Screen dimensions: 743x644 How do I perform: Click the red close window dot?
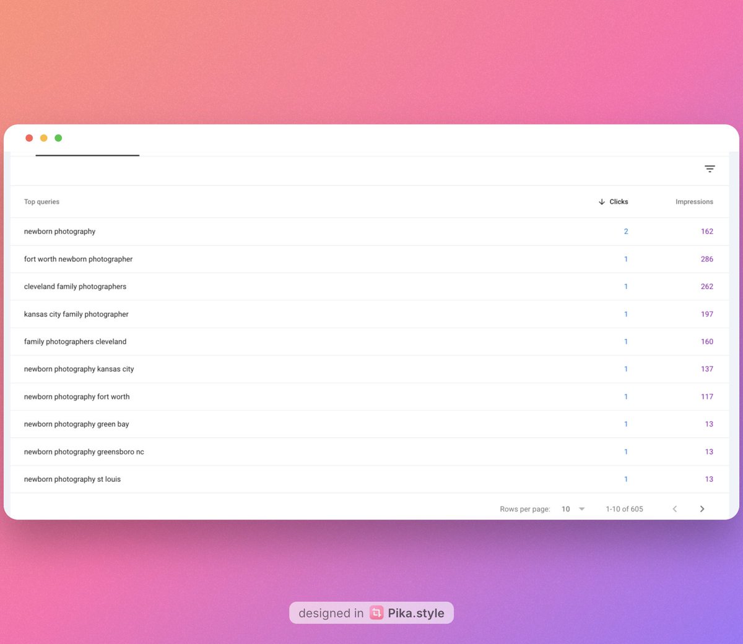coord(29,138)
